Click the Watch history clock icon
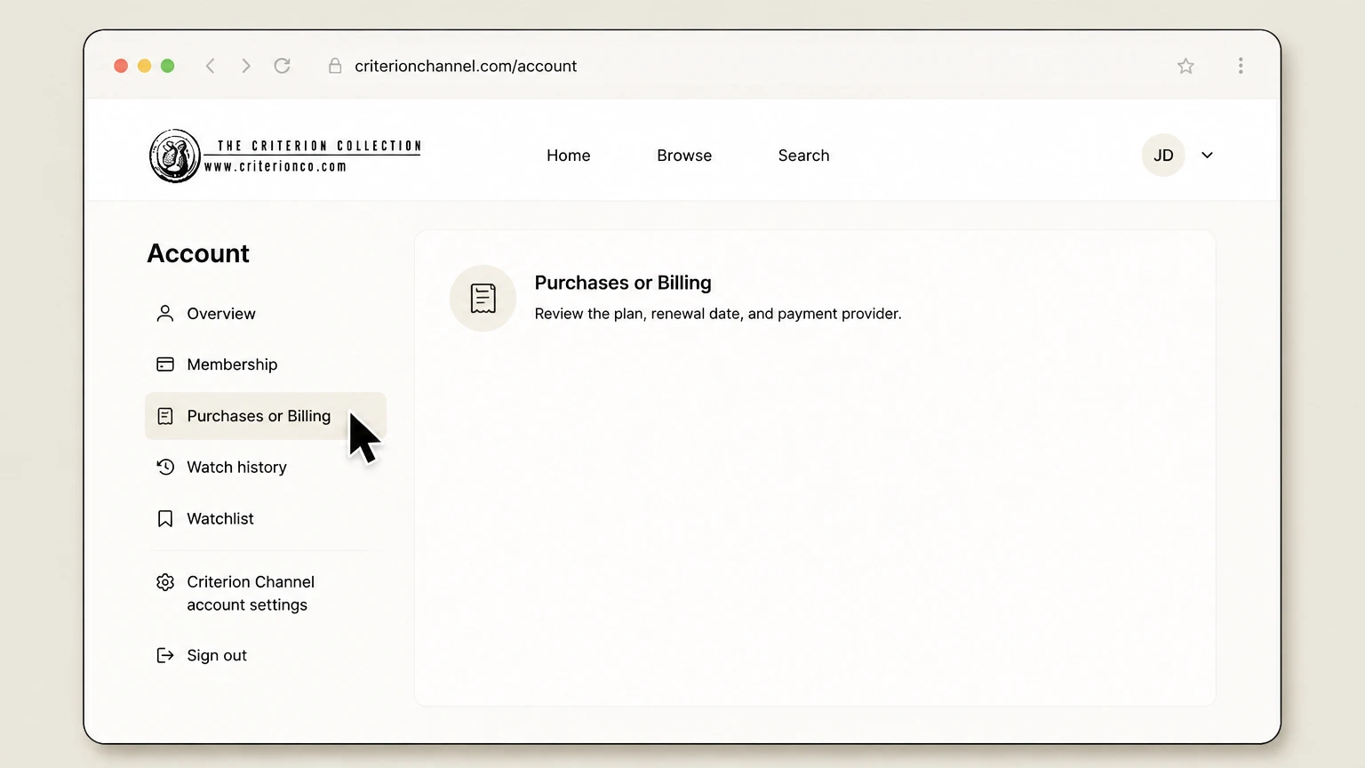 point(165,467)
